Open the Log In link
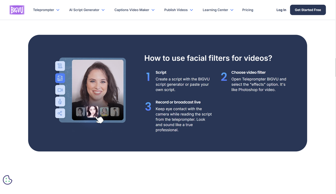The width and height of the screenshot is (336, 194). (281, 10)
